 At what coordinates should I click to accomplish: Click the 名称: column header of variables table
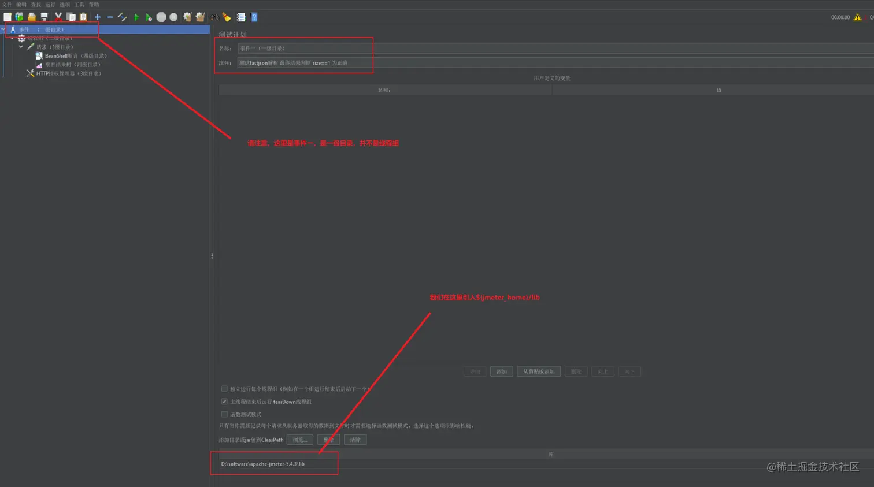pyautogui.click(x=384, y=90)
